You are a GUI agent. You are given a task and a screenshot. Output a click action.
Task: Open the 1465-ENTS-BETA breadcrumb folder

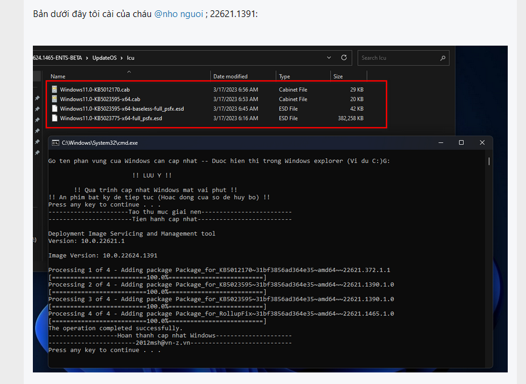pos(57,58)
